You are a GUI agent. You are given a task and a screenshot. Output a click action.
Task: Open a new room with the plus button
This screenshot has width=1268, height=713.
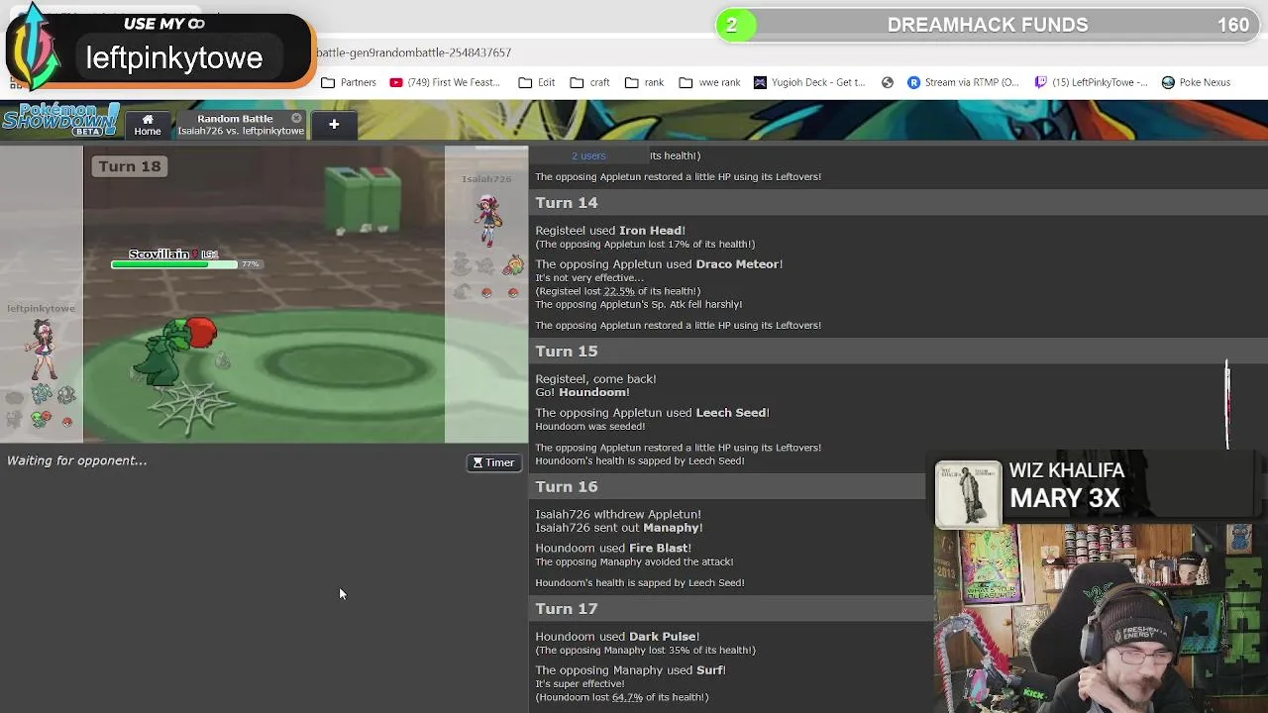pyautogui.click(x=334, y=125)
